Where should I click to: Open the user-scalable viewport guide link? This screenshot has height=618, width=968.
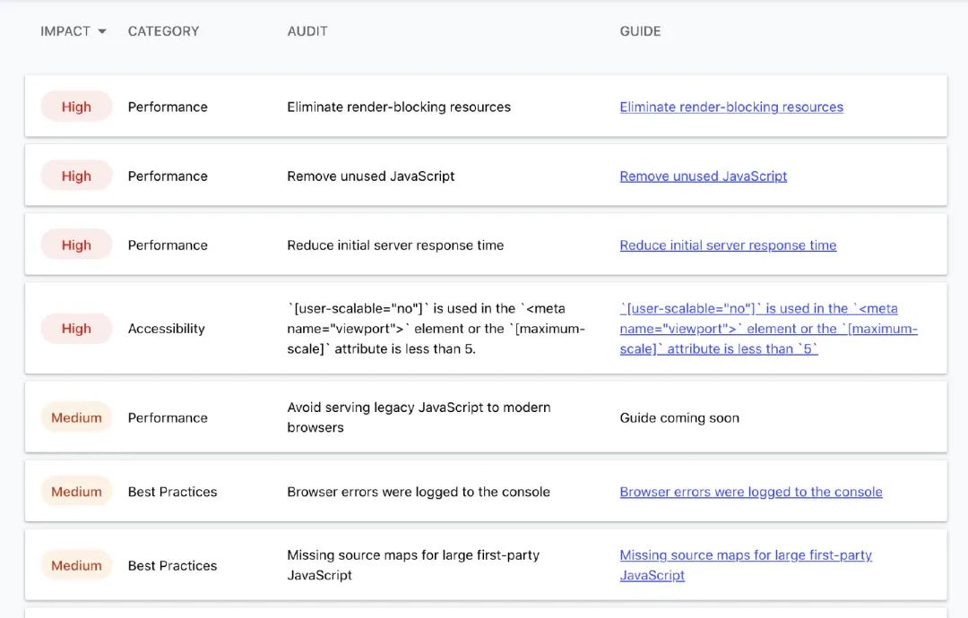click(769, 329)
